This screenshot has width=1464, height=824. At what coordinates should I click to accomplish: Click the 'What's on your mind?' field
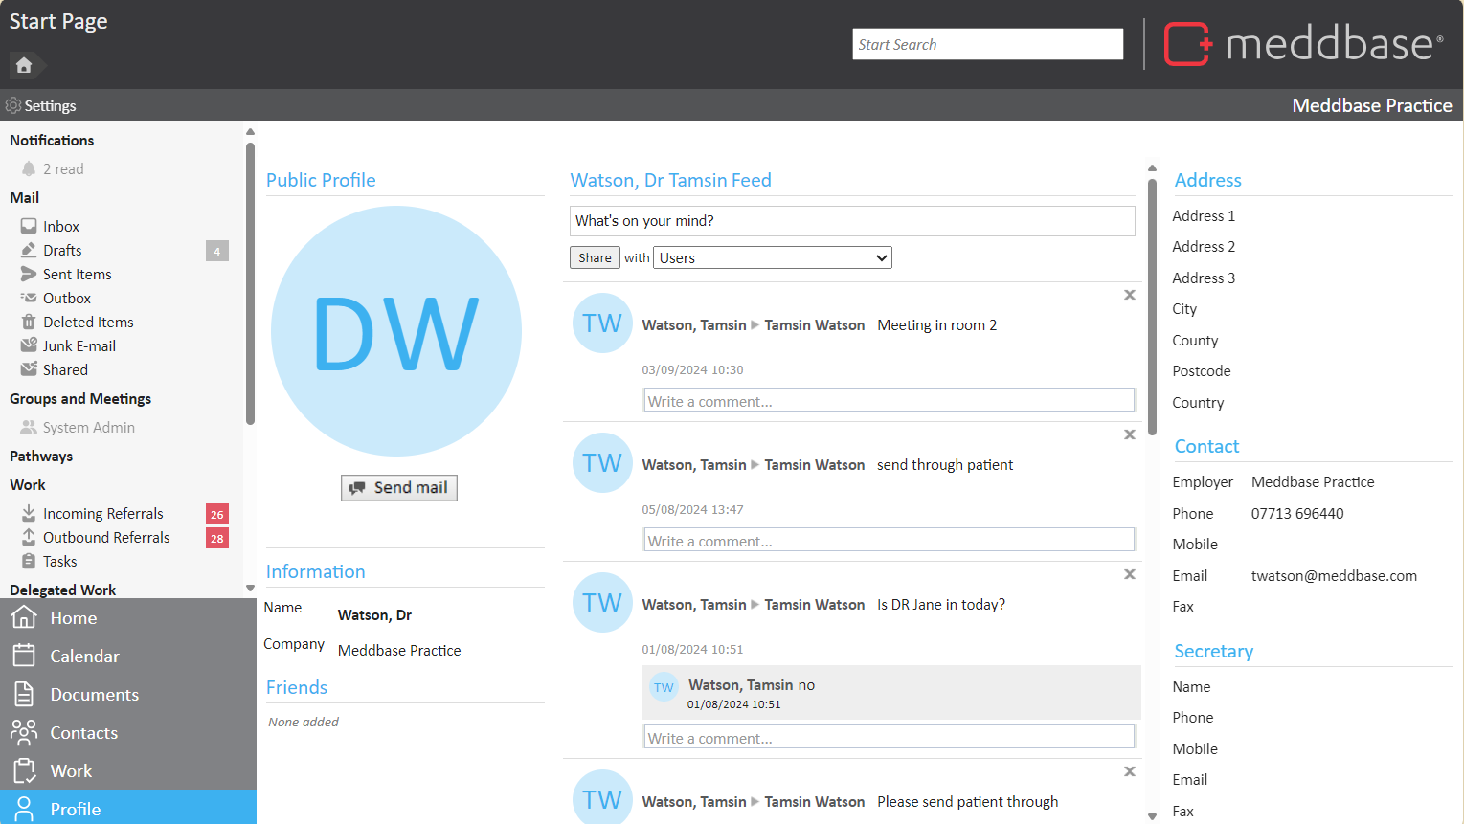point(851,221)
